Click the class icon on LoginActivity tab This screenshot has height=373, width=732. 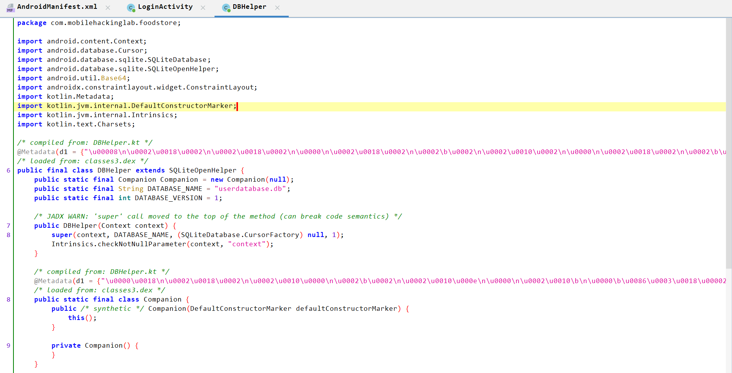click(131, 7)
